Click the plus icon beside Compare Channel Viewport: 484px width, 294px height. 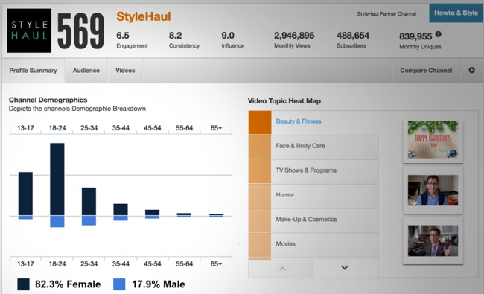(471, 71)
